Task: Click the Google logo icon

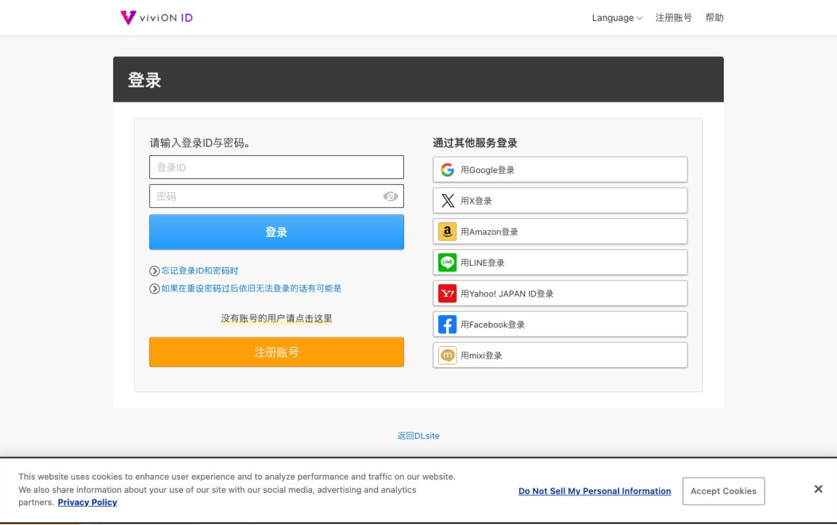Action: point(447,170)
